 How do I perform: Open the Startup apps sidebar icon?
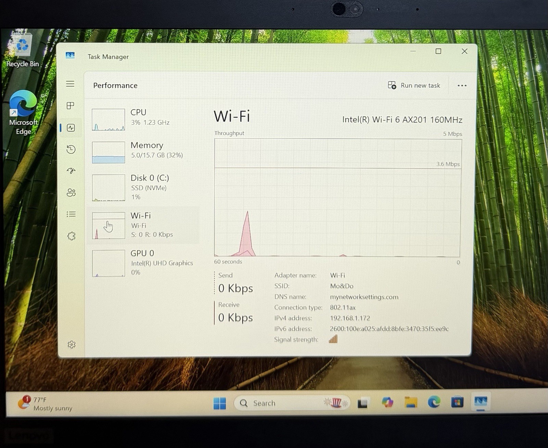pyautogui.click(x=71, y=171)
